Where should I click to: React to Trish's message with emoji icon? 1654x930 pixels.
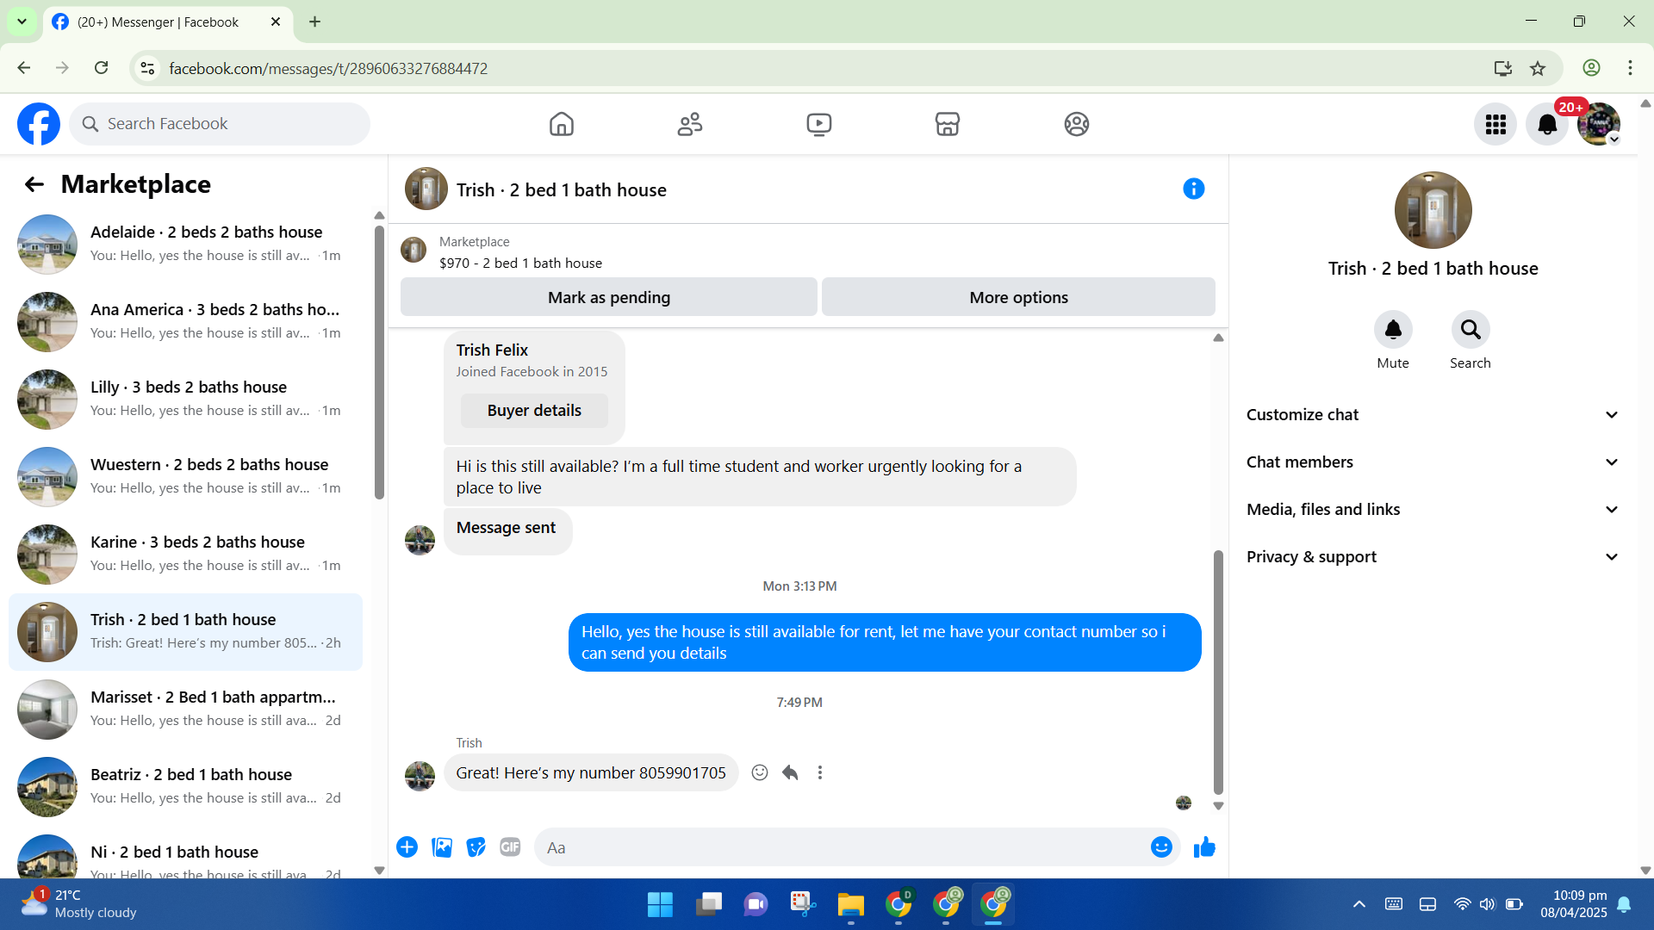click(759, 772)
